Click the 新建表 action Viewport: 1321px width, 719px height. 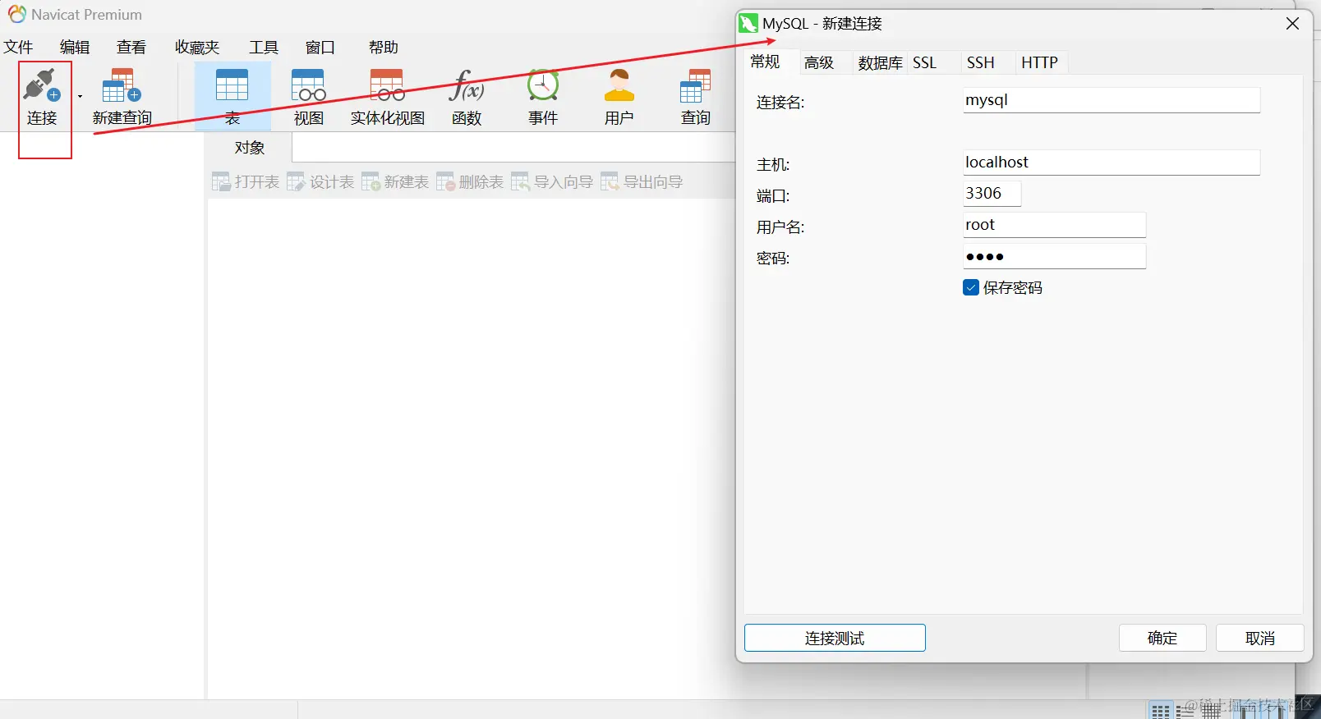(395, 182)
